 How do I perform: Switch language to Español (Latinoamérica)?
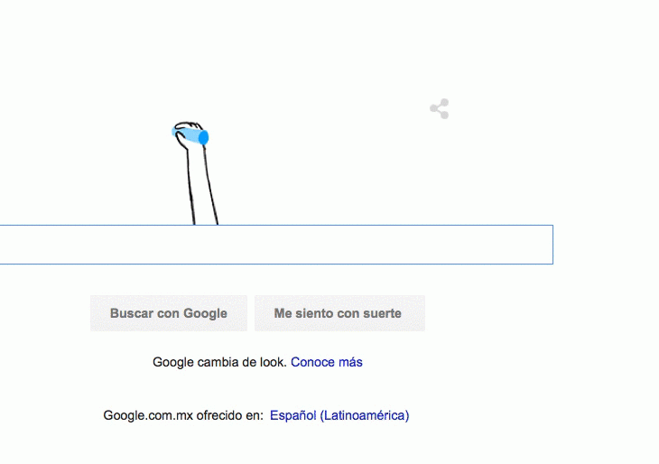(339, 415)
